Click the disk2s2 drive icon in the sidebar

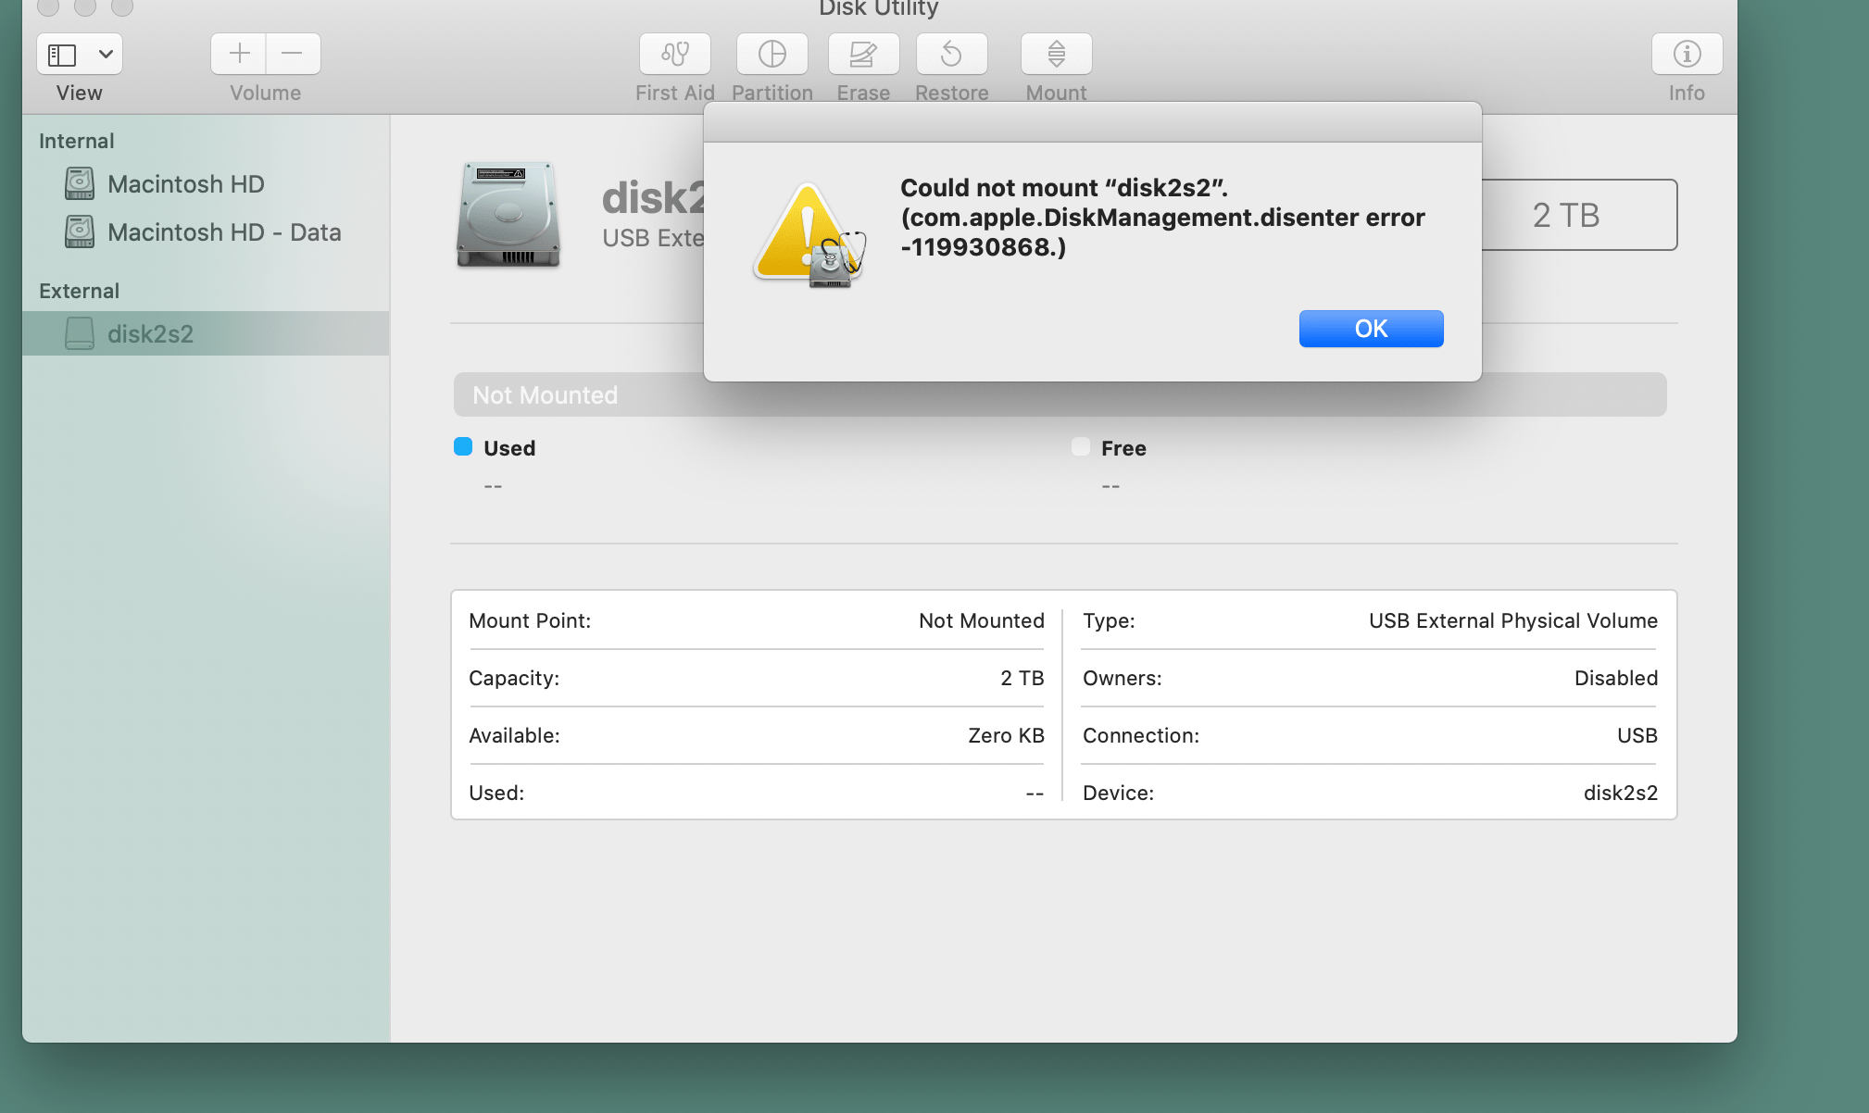pos(79,333)
